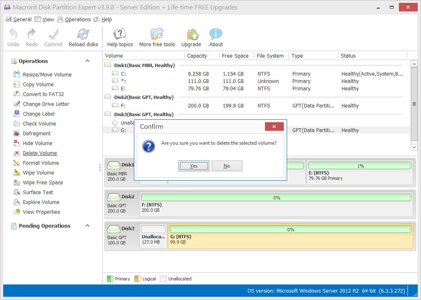
Task: Collapse the Operations sidebar section
Action: click(x=87, y=60)
